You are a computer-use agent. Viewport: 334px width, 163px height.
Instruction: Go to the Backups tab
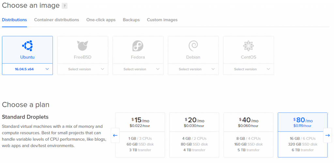131,20
